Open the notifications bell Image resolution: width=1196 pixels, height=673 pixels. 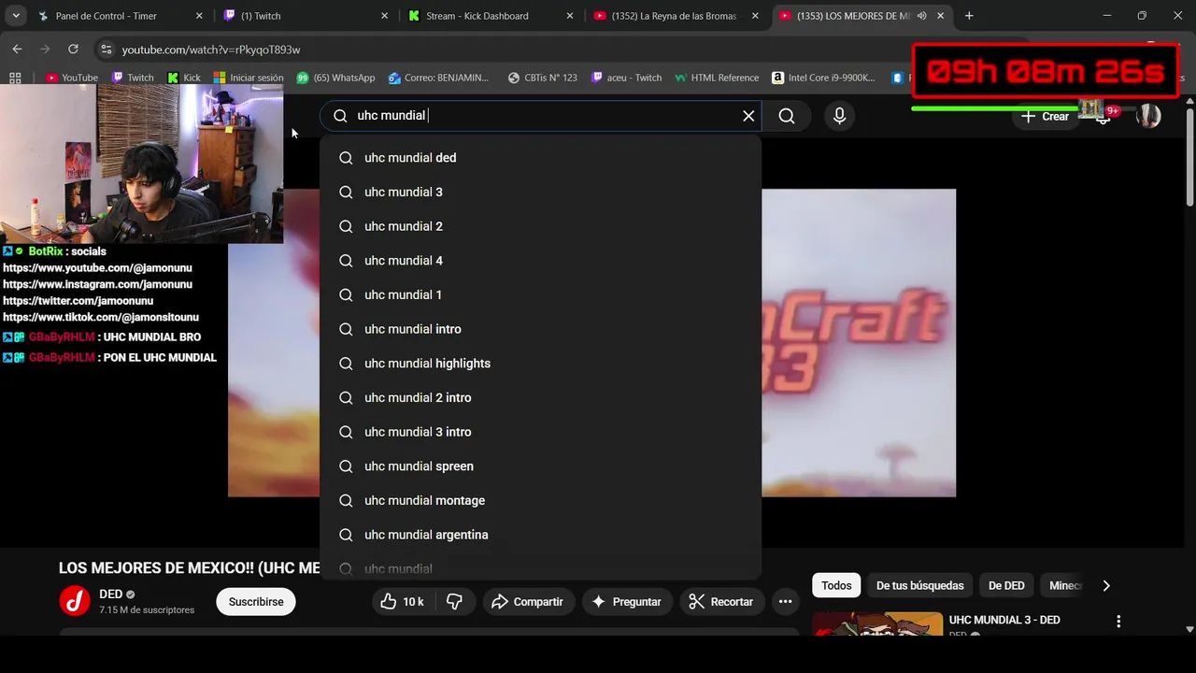(x=1103, y=116)
